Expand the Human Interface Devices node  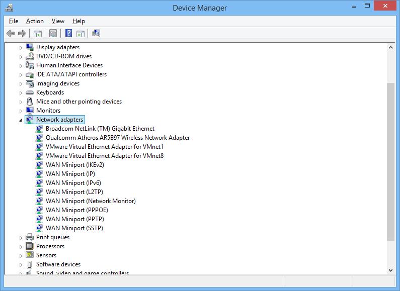point(21,66)
